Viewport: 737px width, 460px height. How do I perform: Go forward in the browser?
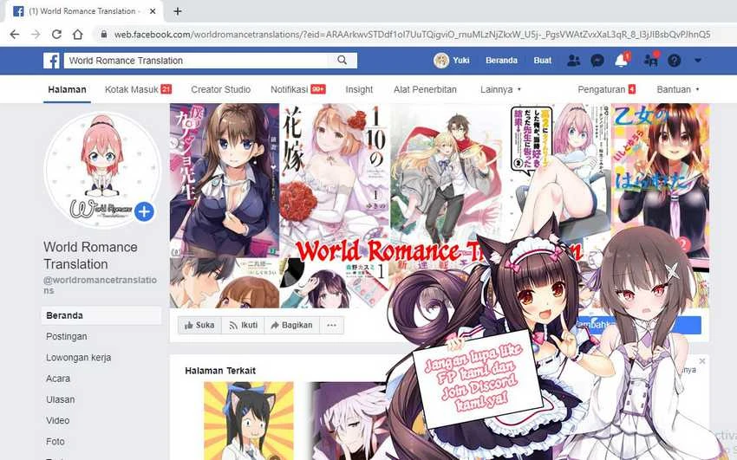tap(36, 35)
